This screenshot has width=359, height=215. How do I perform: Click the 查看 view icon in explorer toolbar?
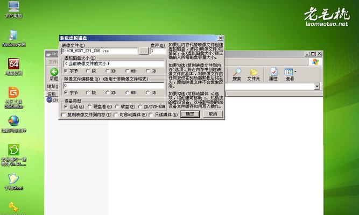288,72
